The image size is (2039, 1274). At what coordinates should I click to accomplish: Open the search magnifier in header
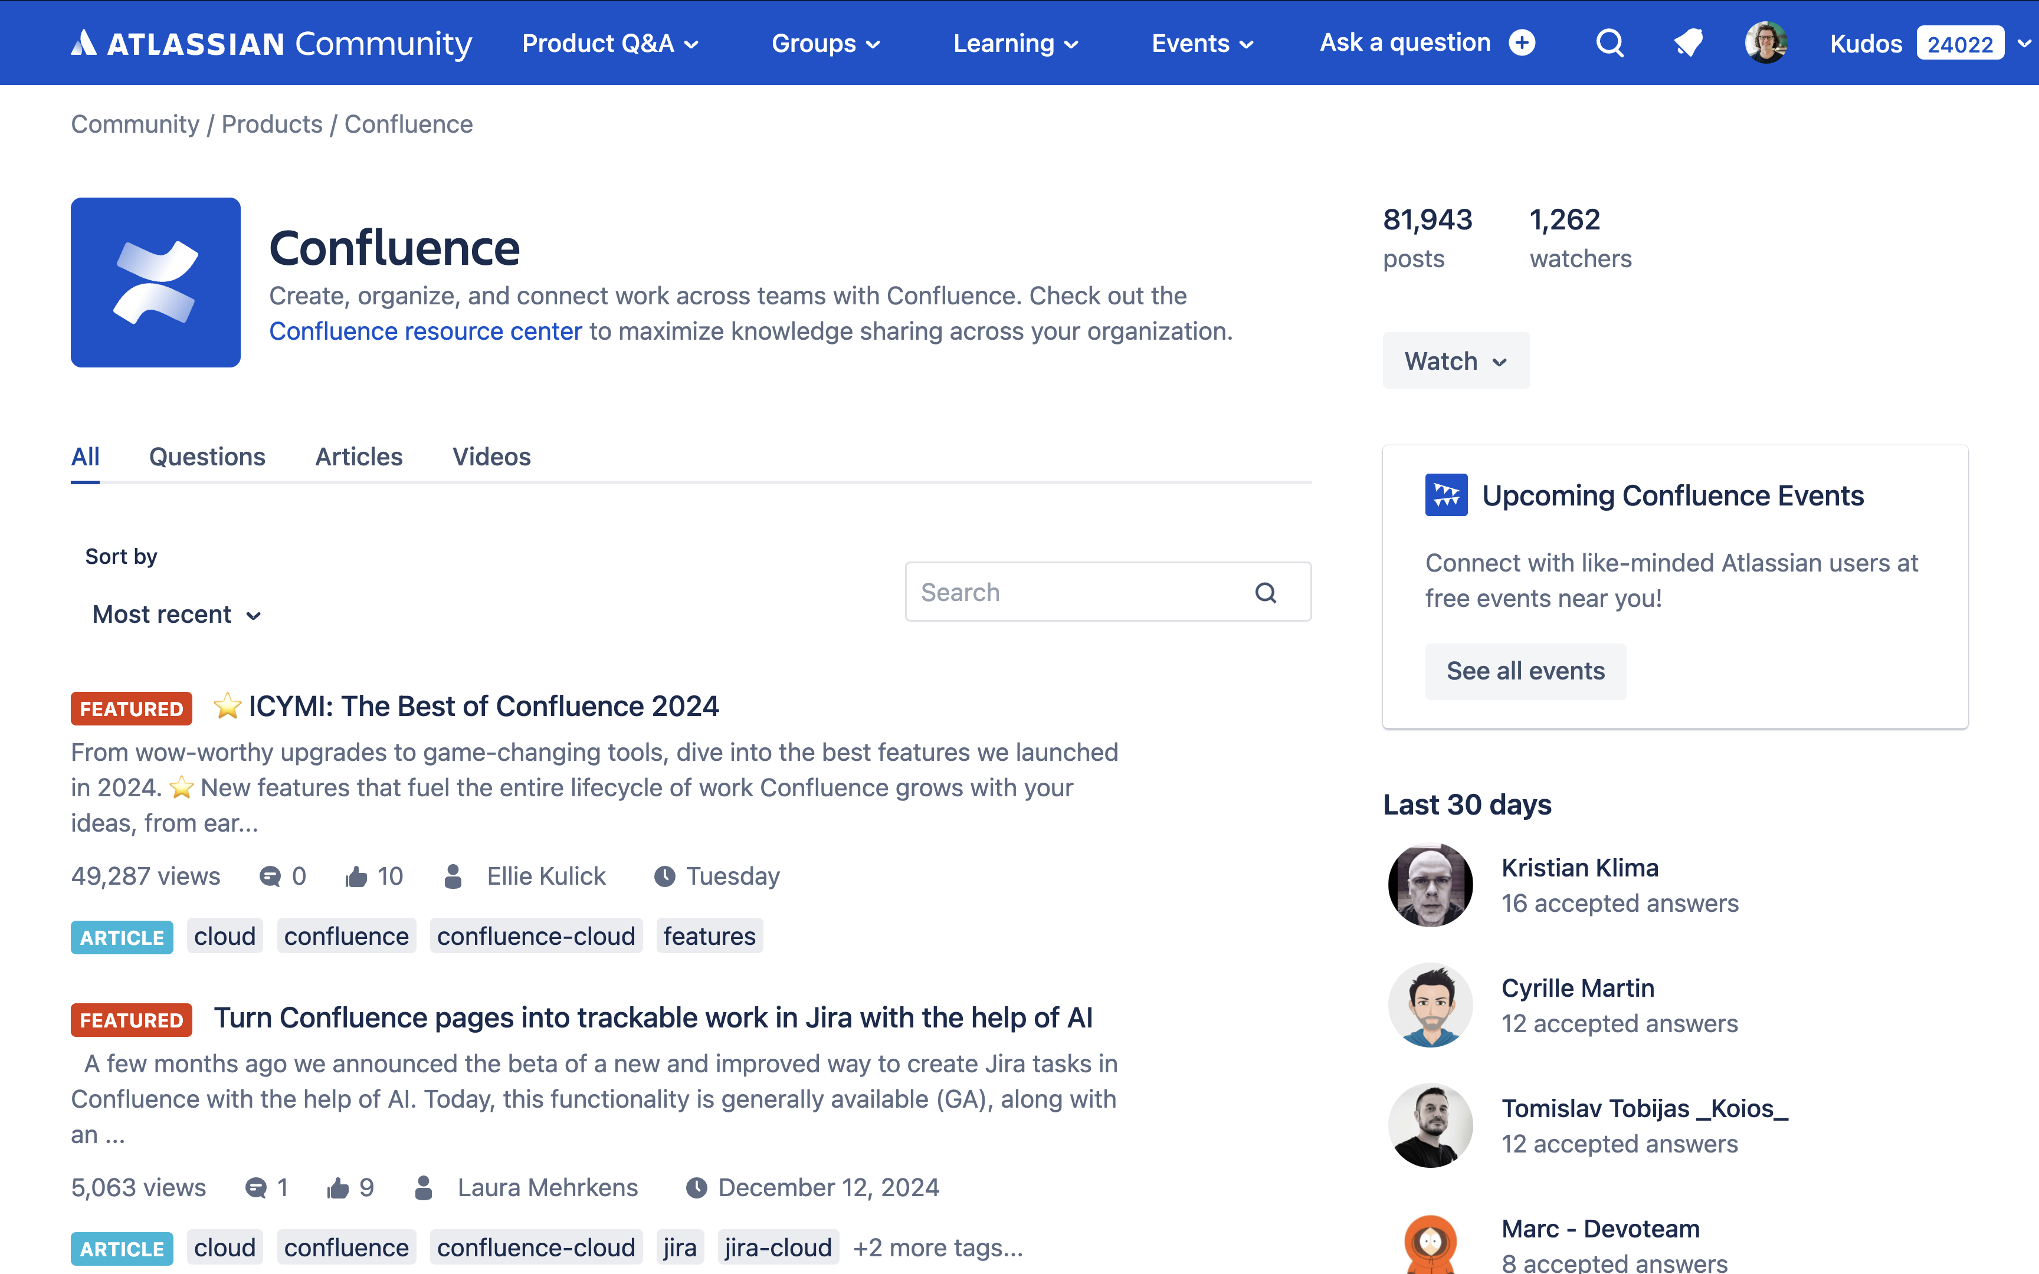[1609, 43]
